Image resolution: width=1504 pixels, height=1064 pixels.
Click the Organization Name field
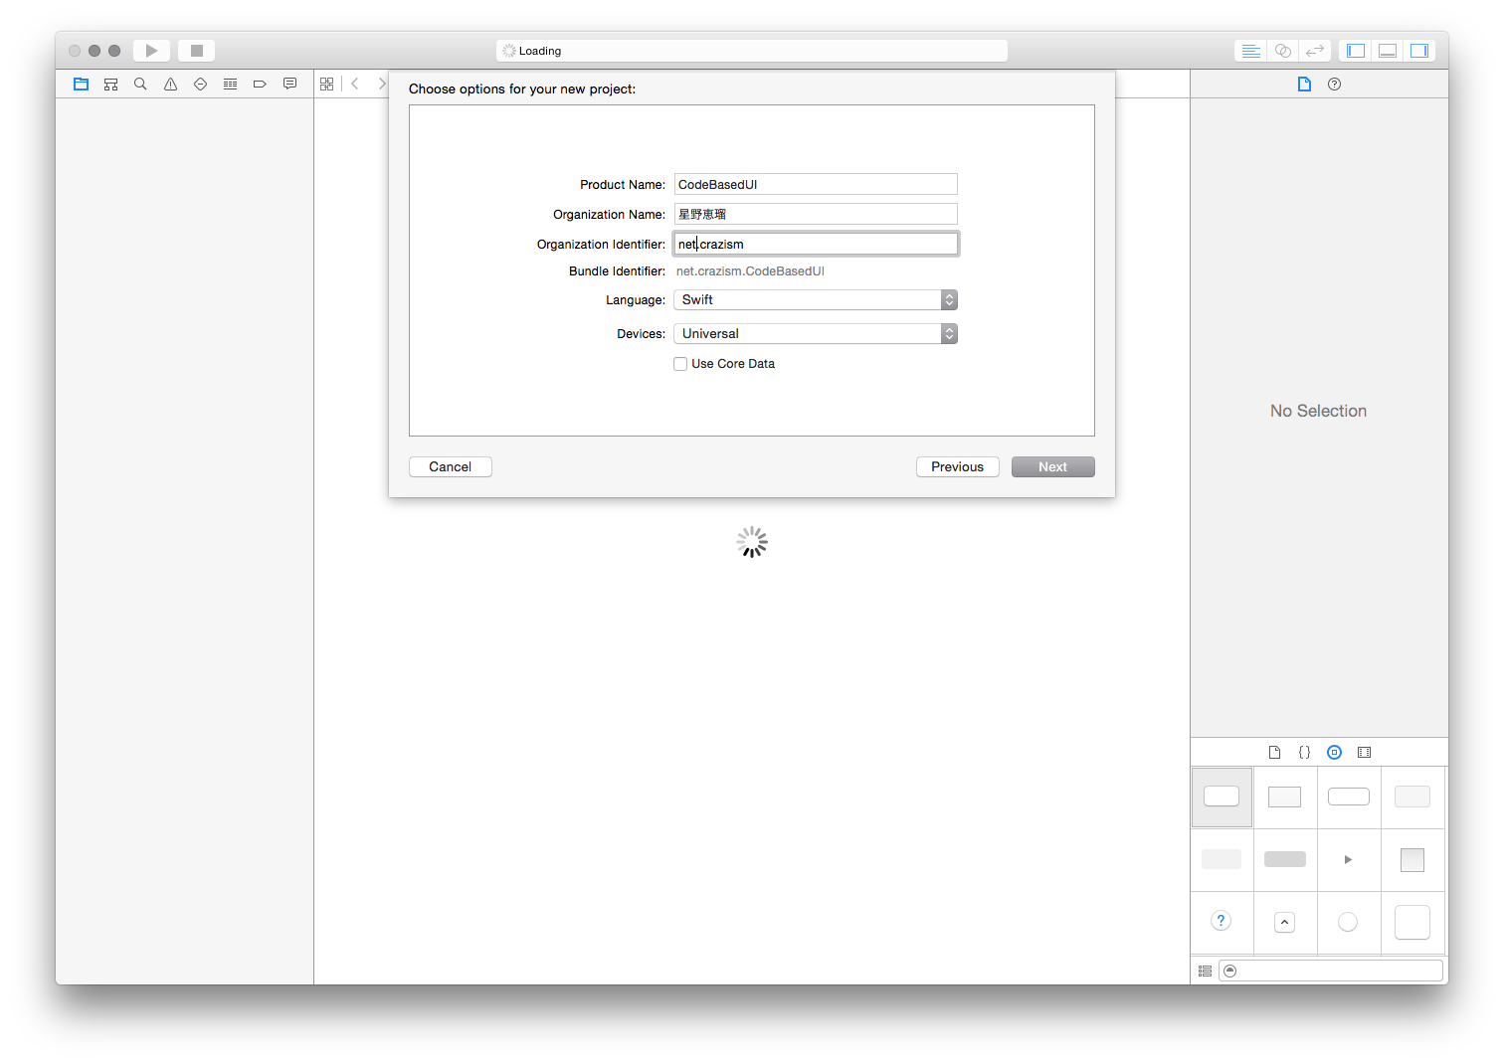pyautogui.click(x=816, y=214)
